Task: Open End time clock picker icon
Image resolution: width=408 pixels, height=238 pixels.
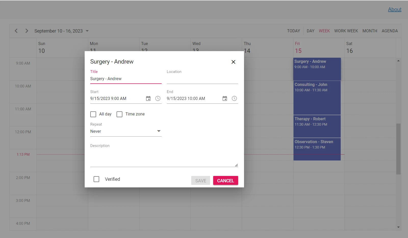Action: click(x=234, y=98)
